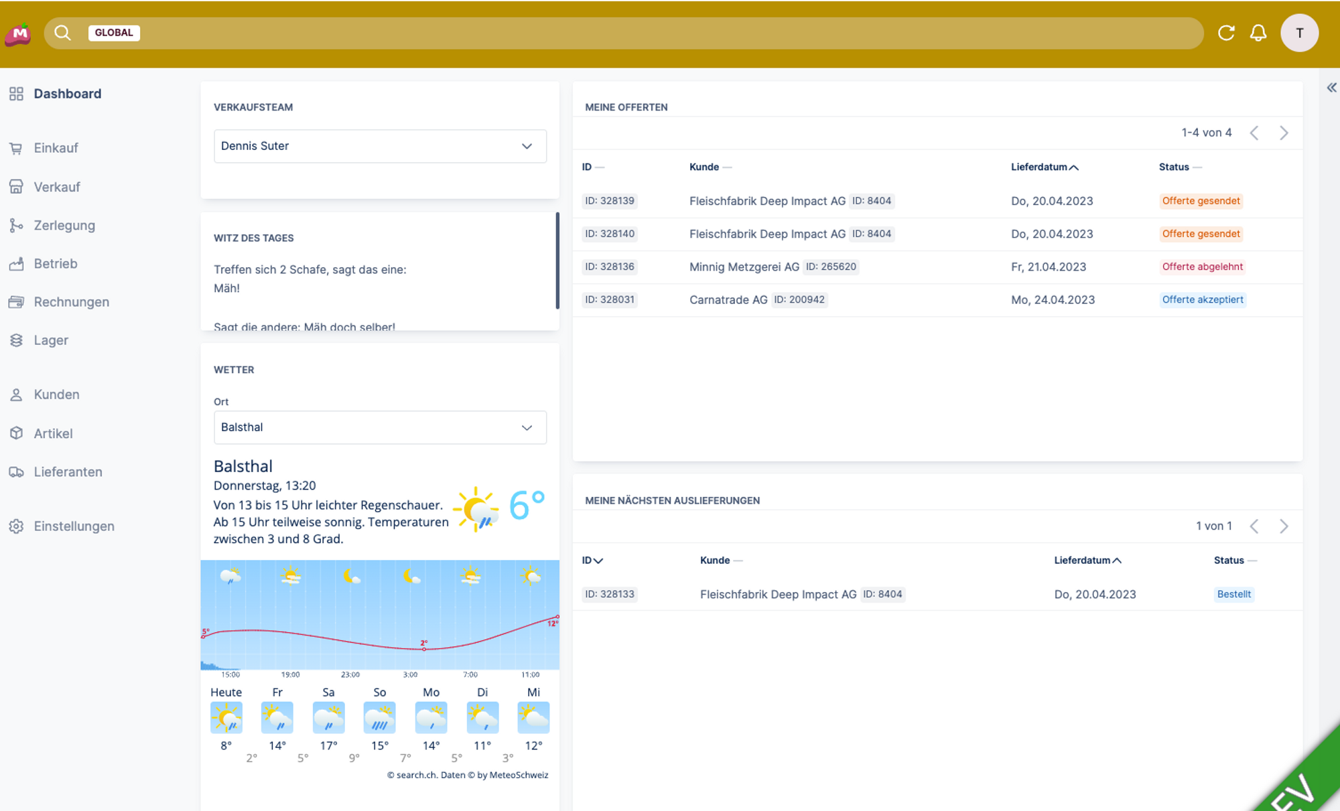Open offer ID 328136 row
This screenshot has width=1340, height=811.
tap(610, 267)
